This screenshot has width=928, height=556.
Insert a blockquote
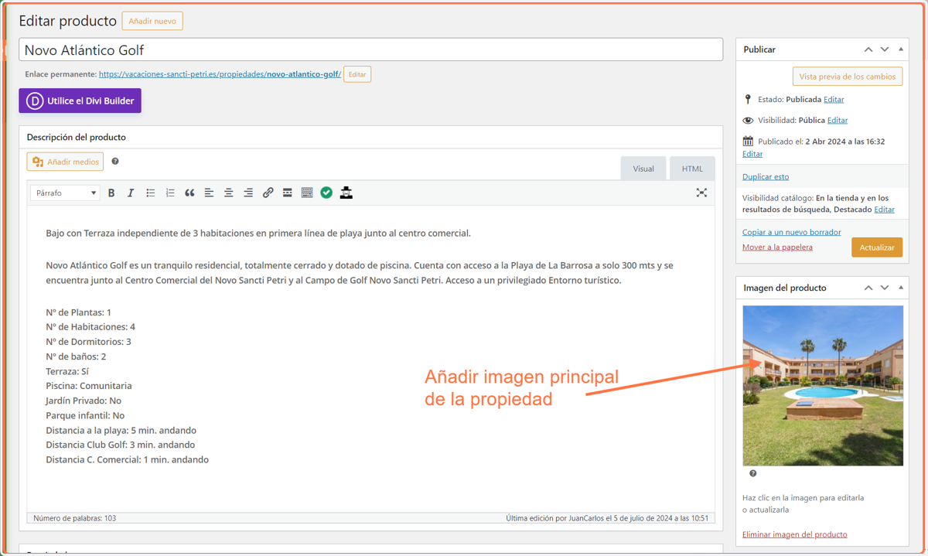(x=189, y=193)
